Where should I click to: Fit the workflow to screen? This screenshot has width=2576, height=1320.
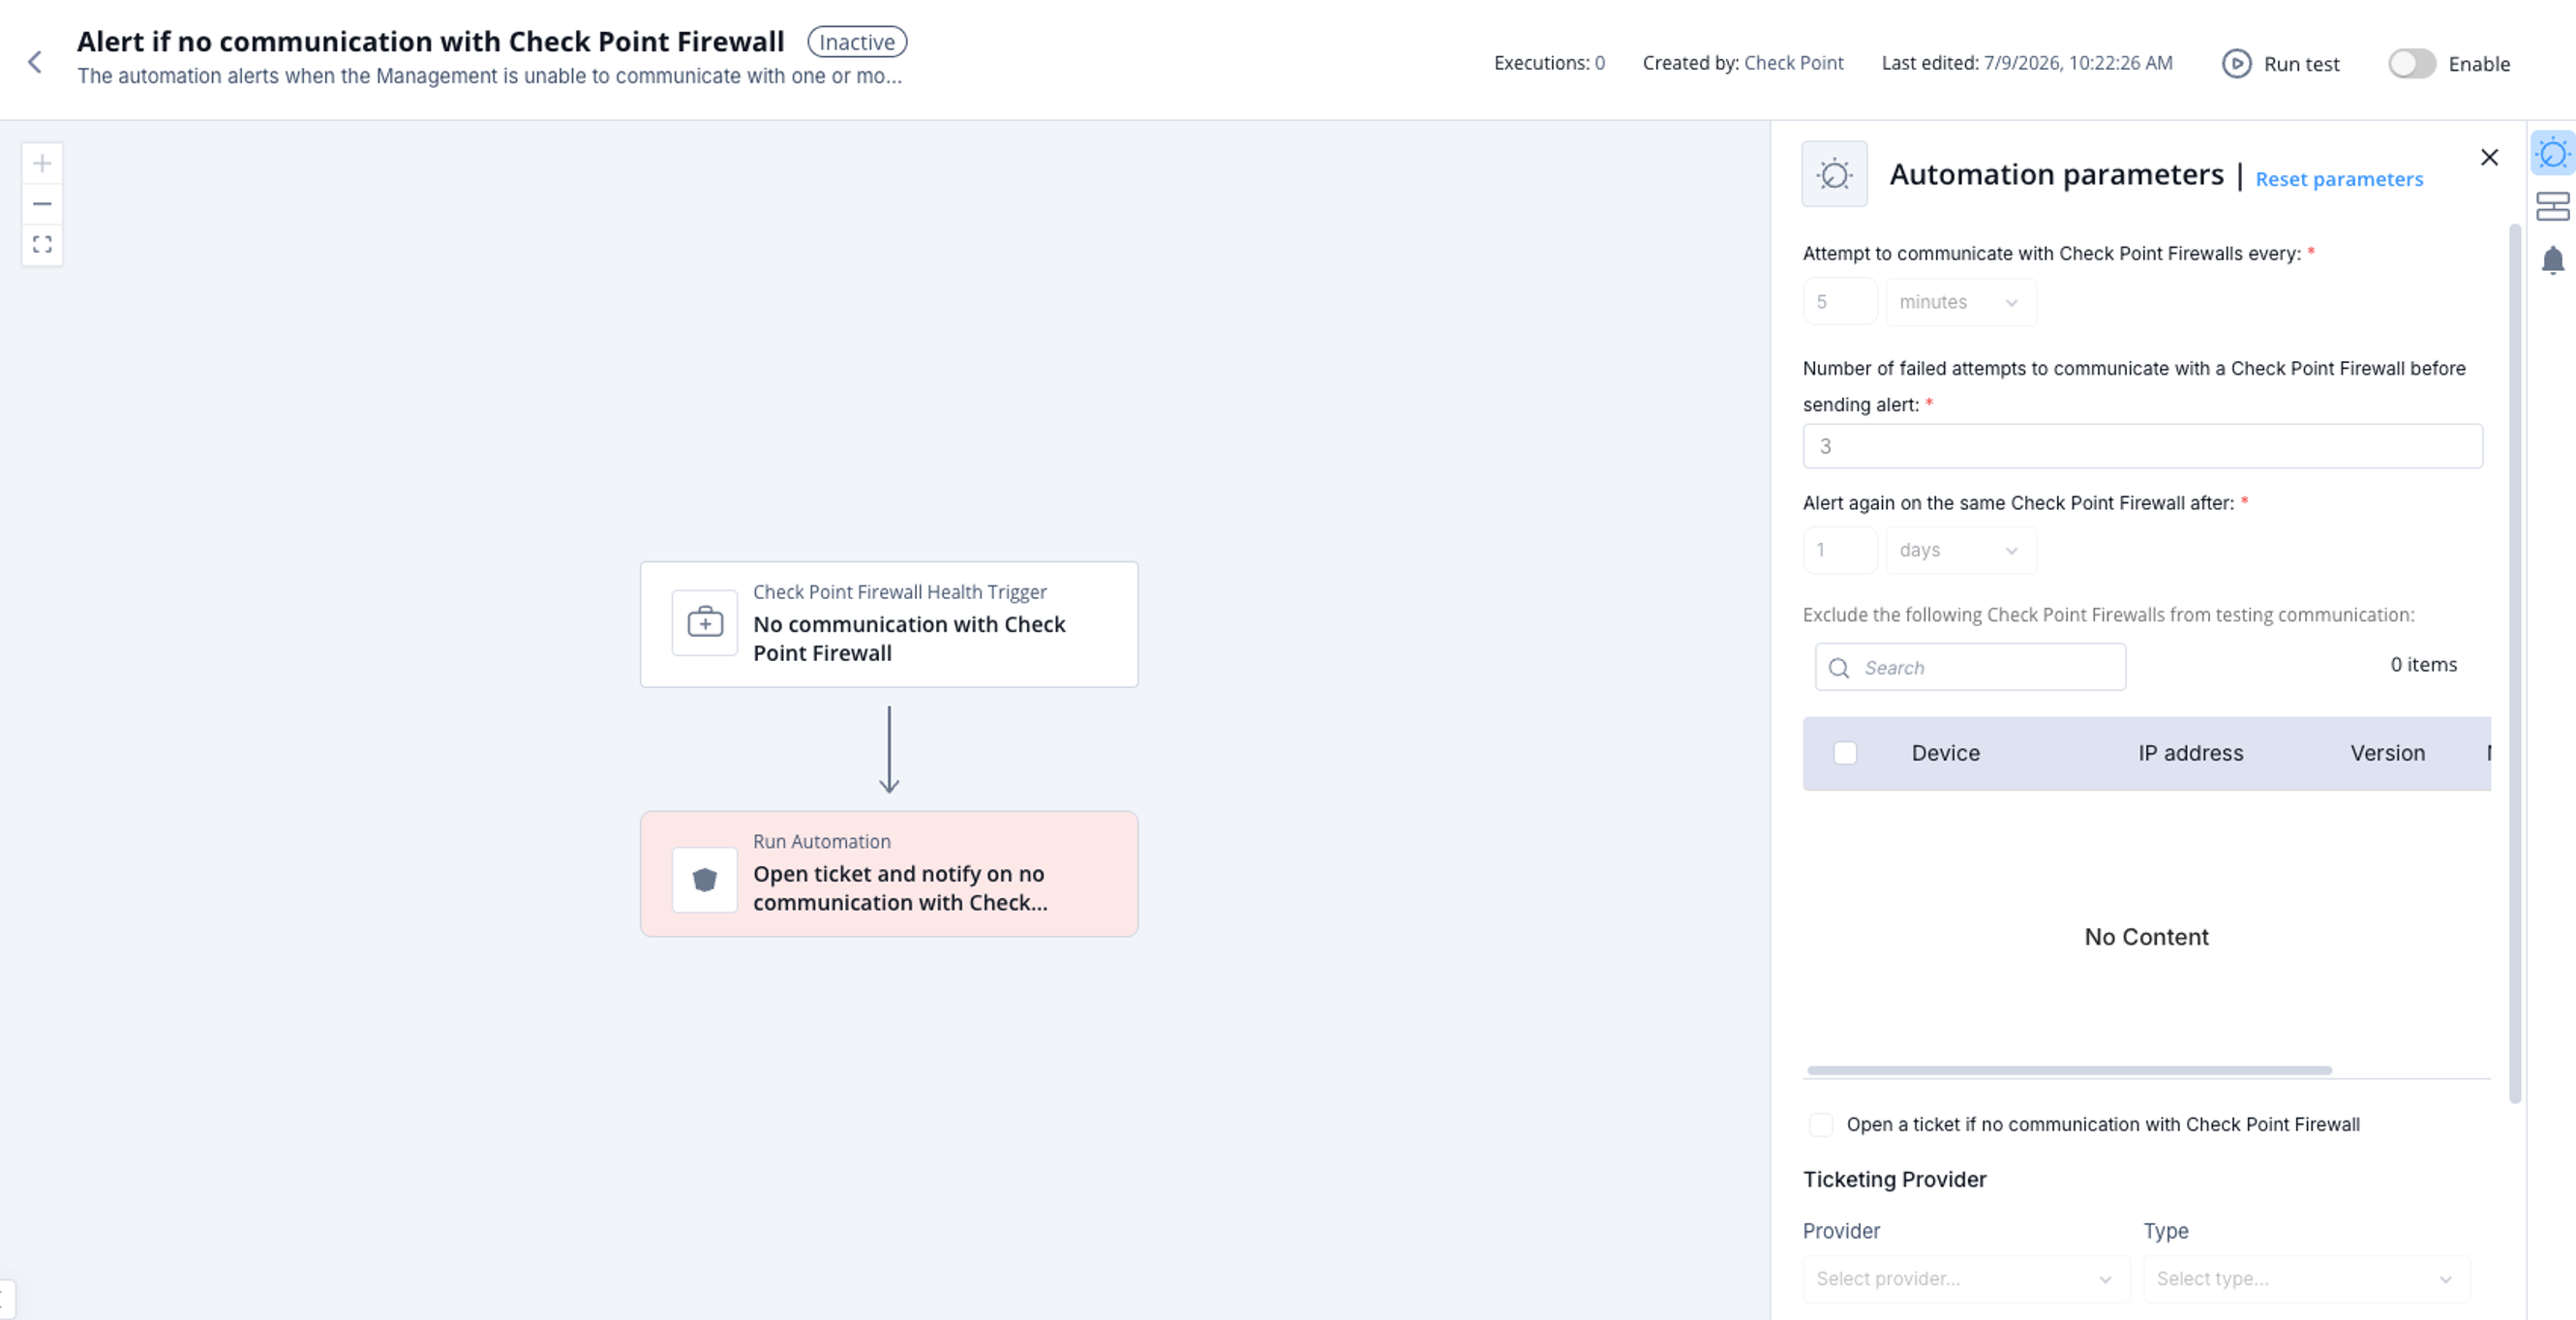tap(42, 244)
